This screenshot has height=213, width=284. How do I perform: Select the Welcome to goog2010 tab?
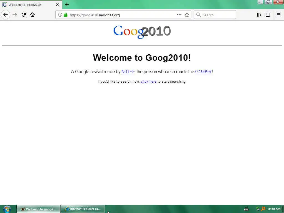coord(31,5)
